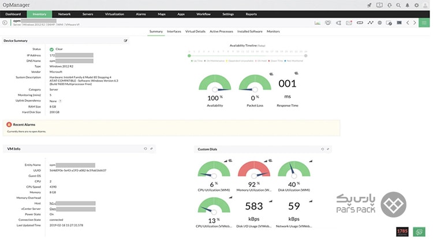The width and height of the screenshot is (433, 244).
Task: Expand the Custom Dials widget
Action: 328,149
